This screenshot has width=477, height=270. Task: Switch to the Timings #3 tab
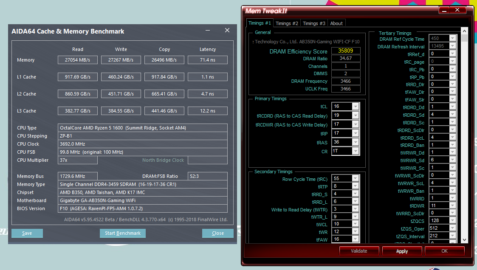314,23
